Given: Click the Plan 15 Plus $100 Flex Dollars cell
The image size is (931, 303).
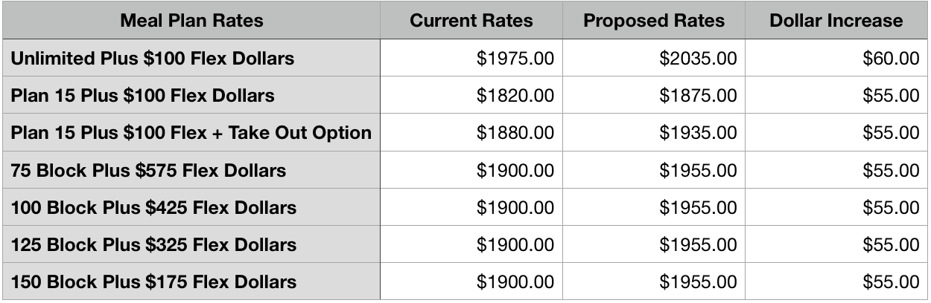Looking at the screenshot, I should pyautogui.click(x=191, y=95).
